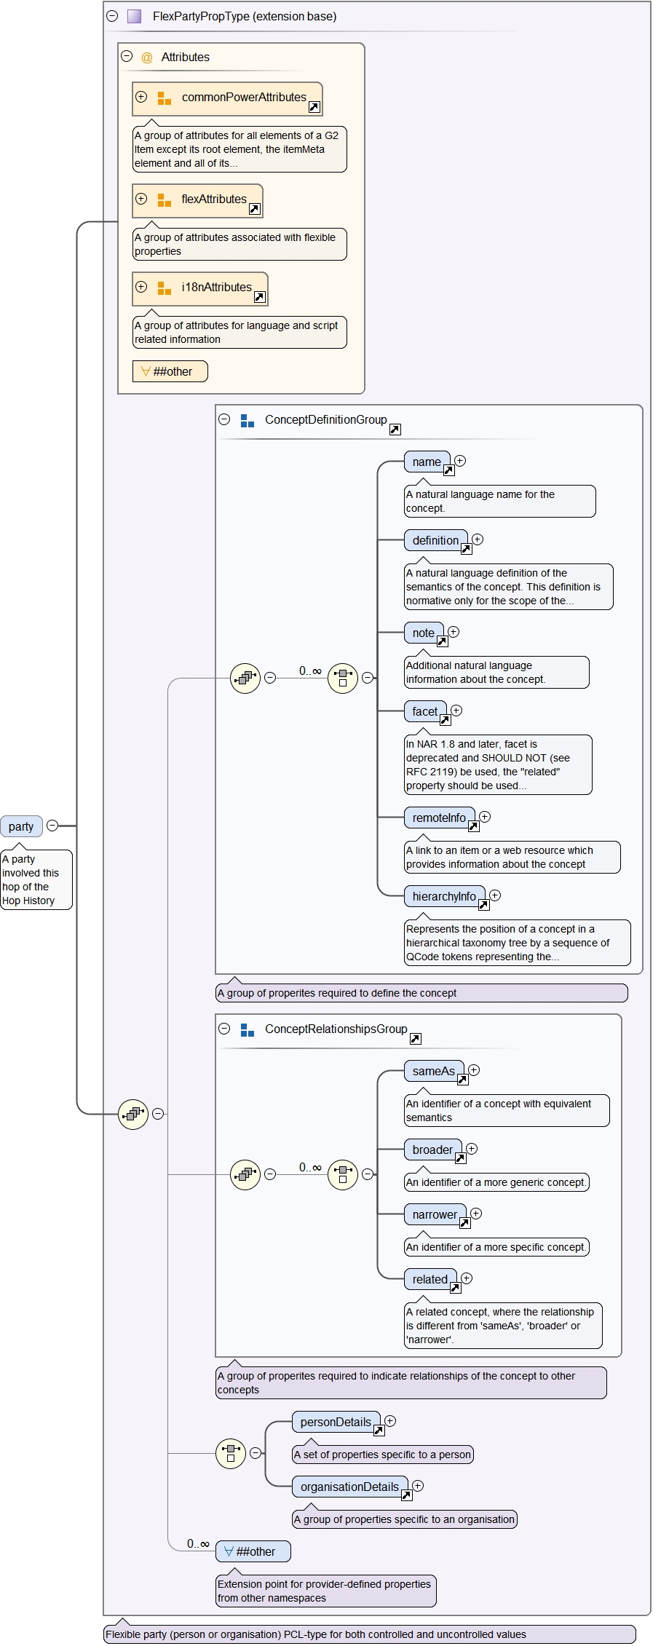The width and height of the screenshot is (669, 1646).
Task: Expand the flexAttributes group
Action: click(x=141, y=199)
